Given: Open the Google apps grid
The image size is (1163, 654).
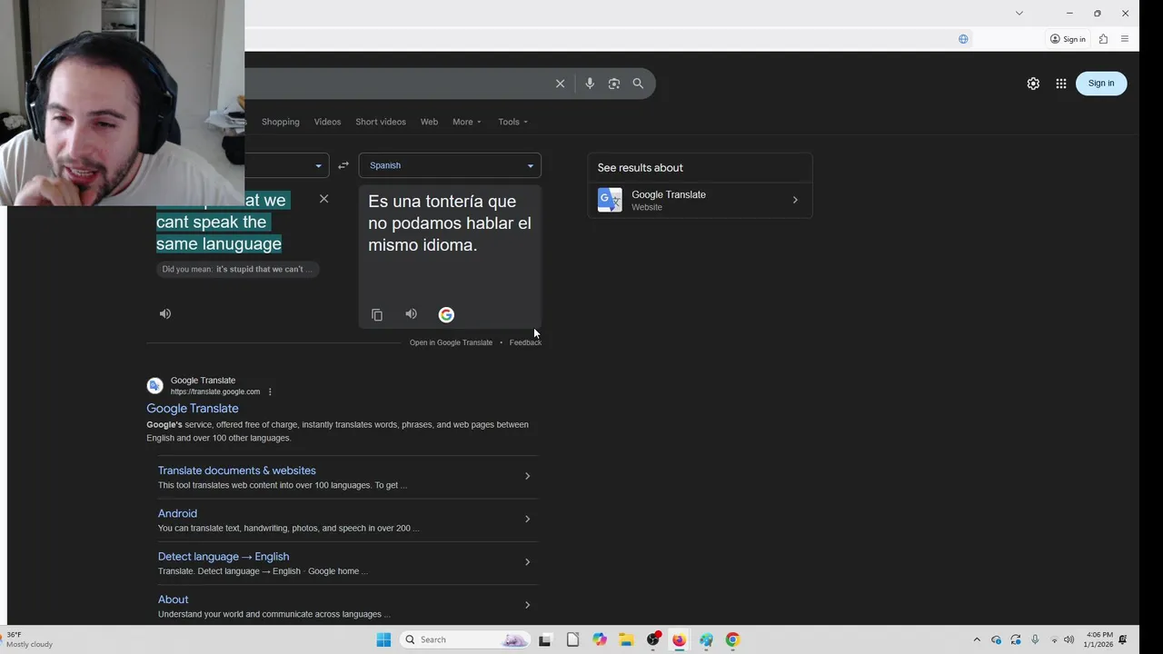Looking at the screenshot, I should click(1061, 84).
